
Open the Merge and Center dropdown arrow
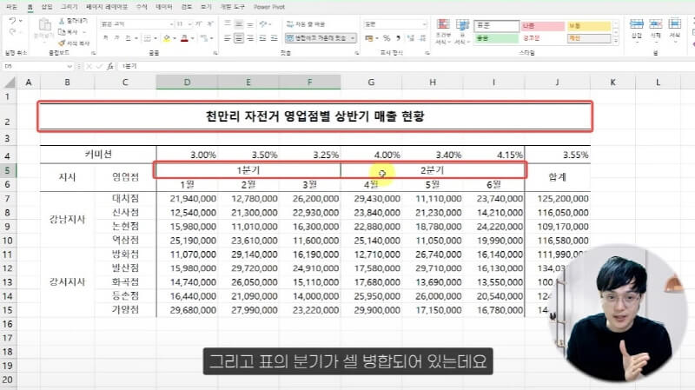click(353, 38)
